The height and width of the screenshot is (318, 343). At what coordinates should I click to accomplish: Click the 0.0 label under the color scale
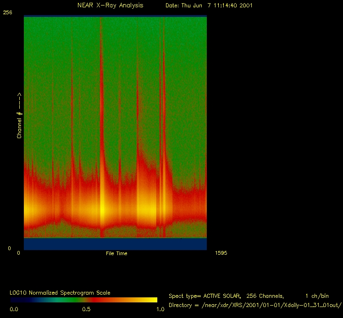click(15, 309)
